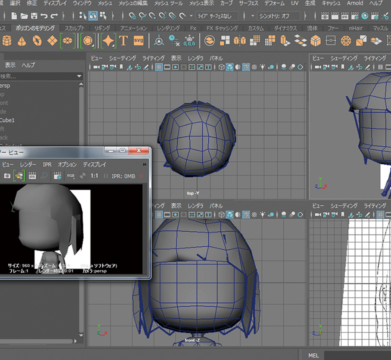Toggle grid display in front view panel
Viewport: 391px width, 360px height.
coord(159,214)
